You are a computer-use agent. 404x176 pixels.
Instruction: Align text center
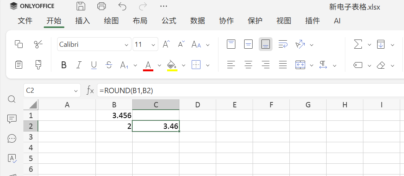[x=248, y=65]
